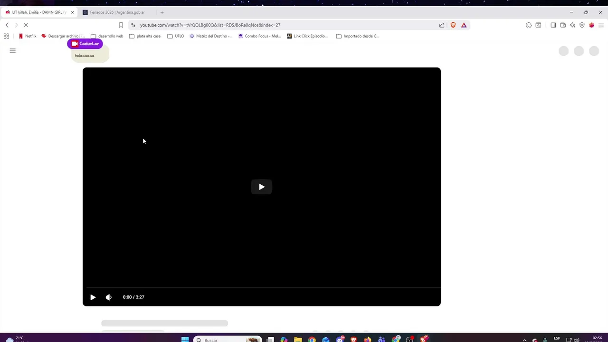Viewport: 608px width, 342px height.
Task: Share this page via the share icon
Action: (442, 25)
